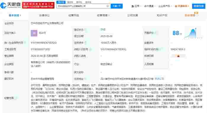Switch to the third search-type tab
Screen dimensions: 207x113
79,2
